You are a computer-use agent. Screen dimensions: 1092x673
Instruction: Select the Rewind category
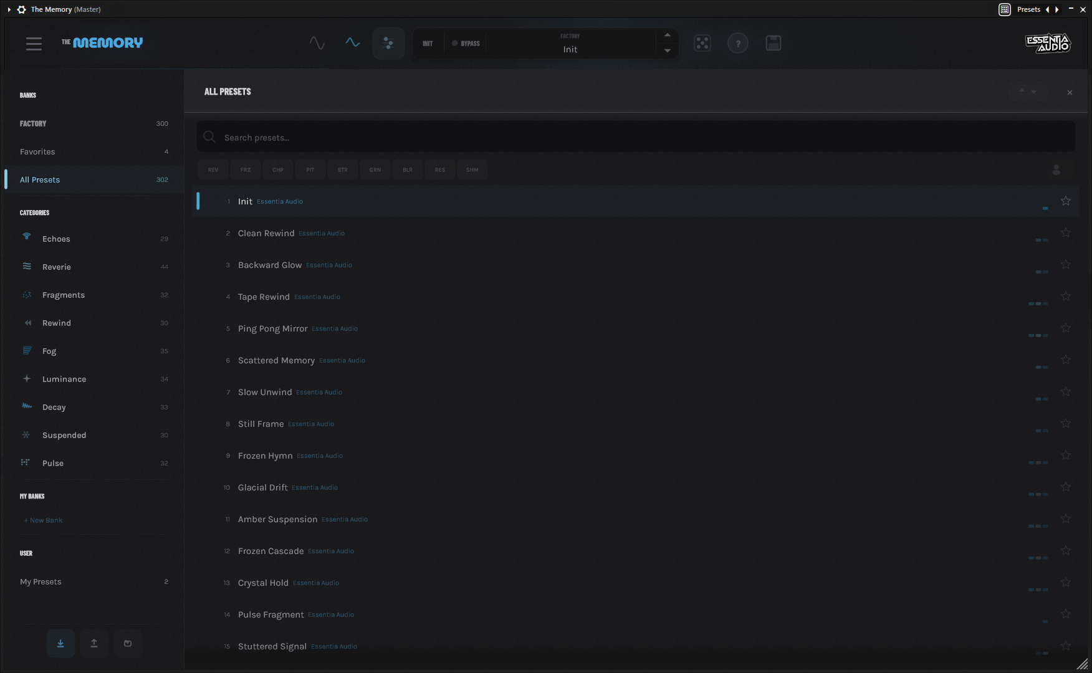pos(56,323)
